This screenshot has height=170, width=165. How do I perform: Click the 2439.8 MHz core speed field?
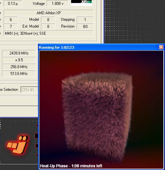tap(19, 53)
